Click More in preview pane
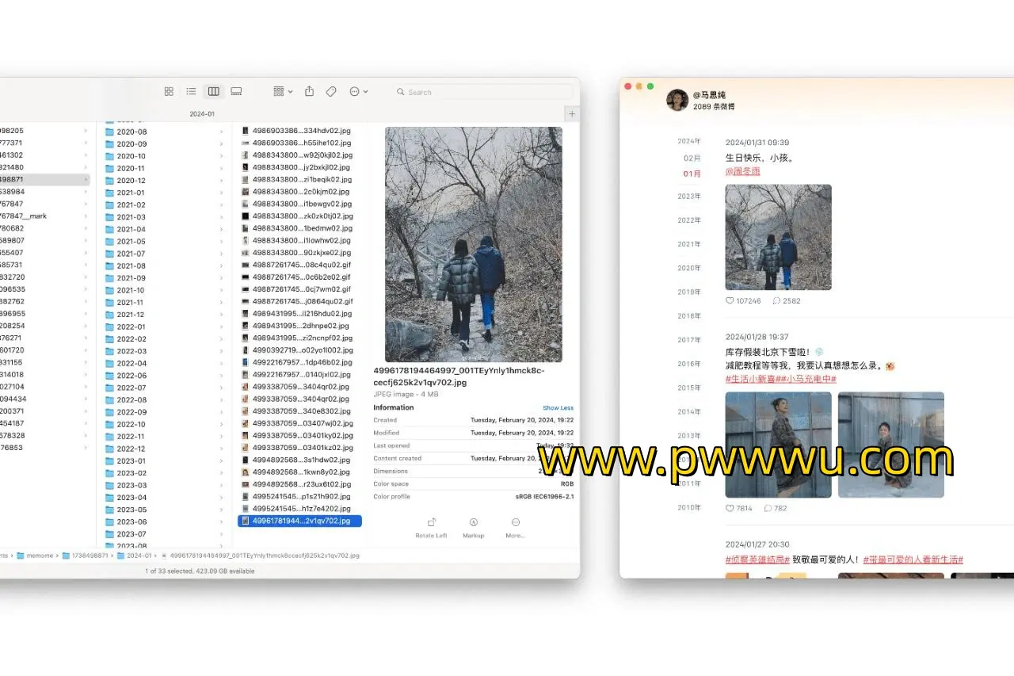Screen dimensions: 1014x676 [516, 527]
